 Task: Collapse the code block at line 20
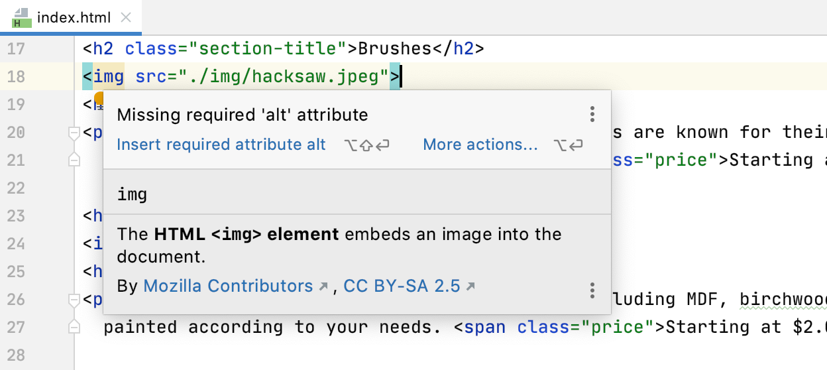pyautogui.click(x=74, y=133)
